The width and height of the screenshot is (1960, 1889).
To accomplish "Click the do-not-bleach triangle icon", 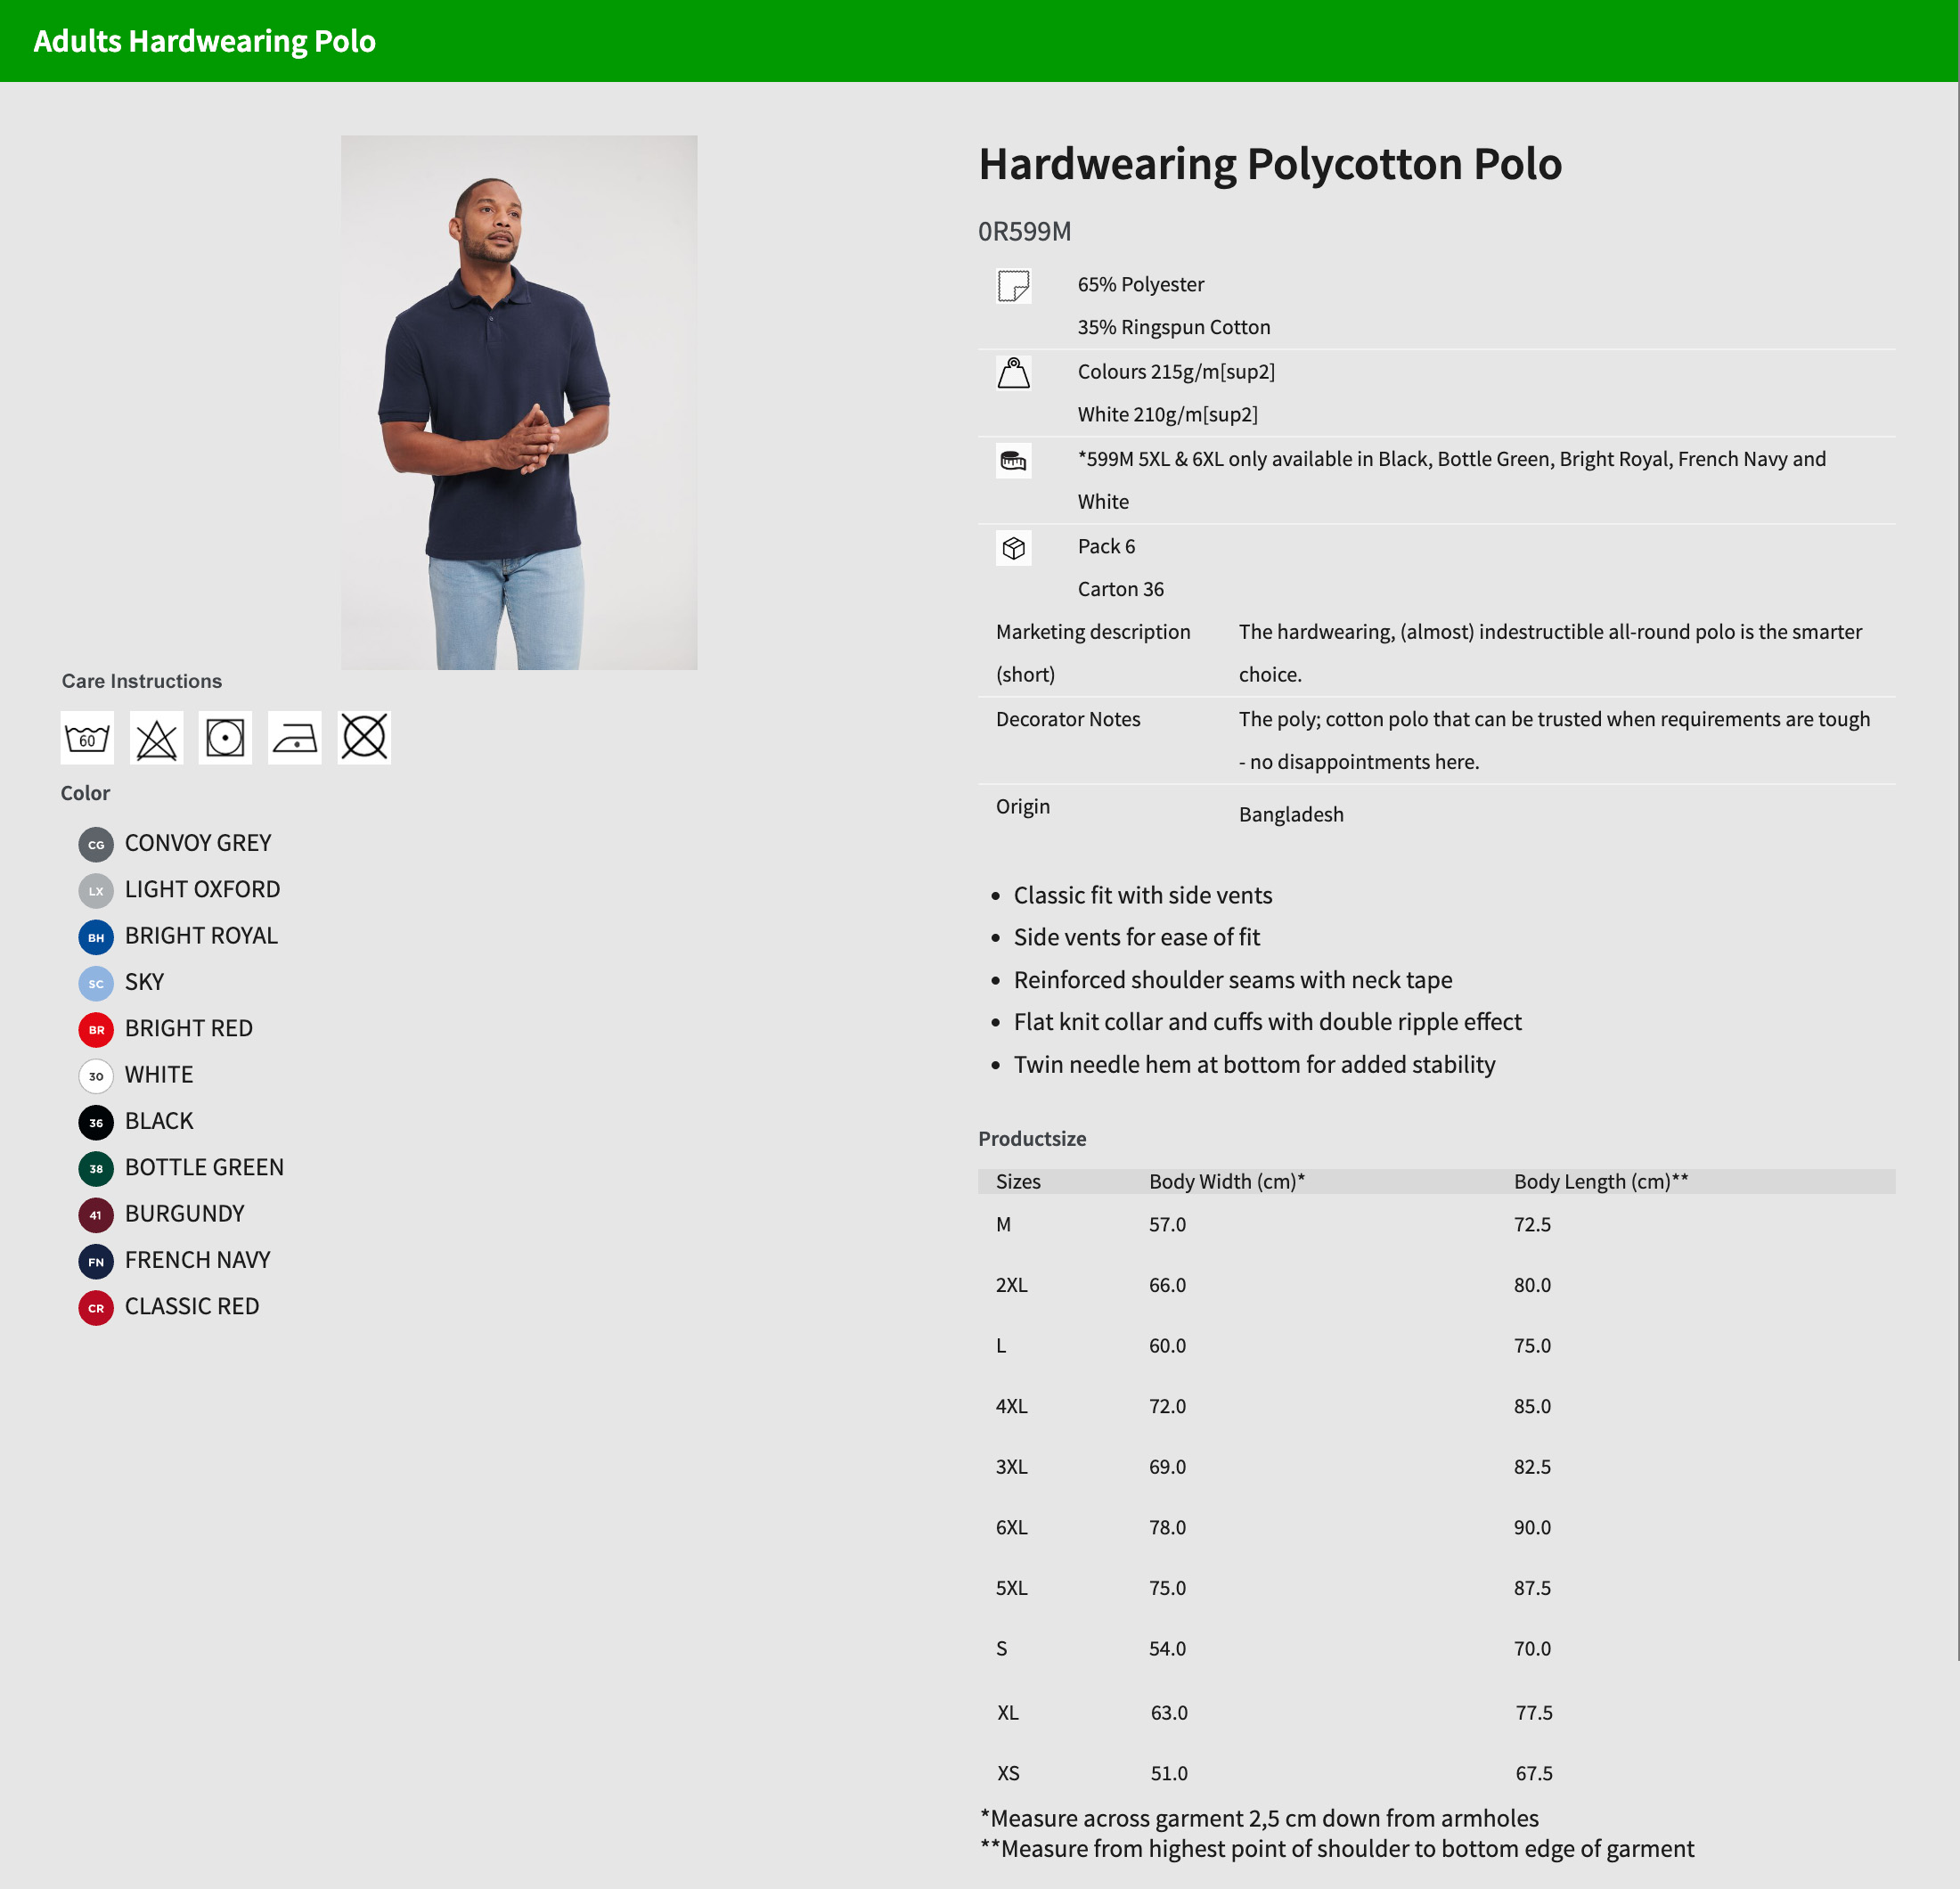I will click(157, 738).
